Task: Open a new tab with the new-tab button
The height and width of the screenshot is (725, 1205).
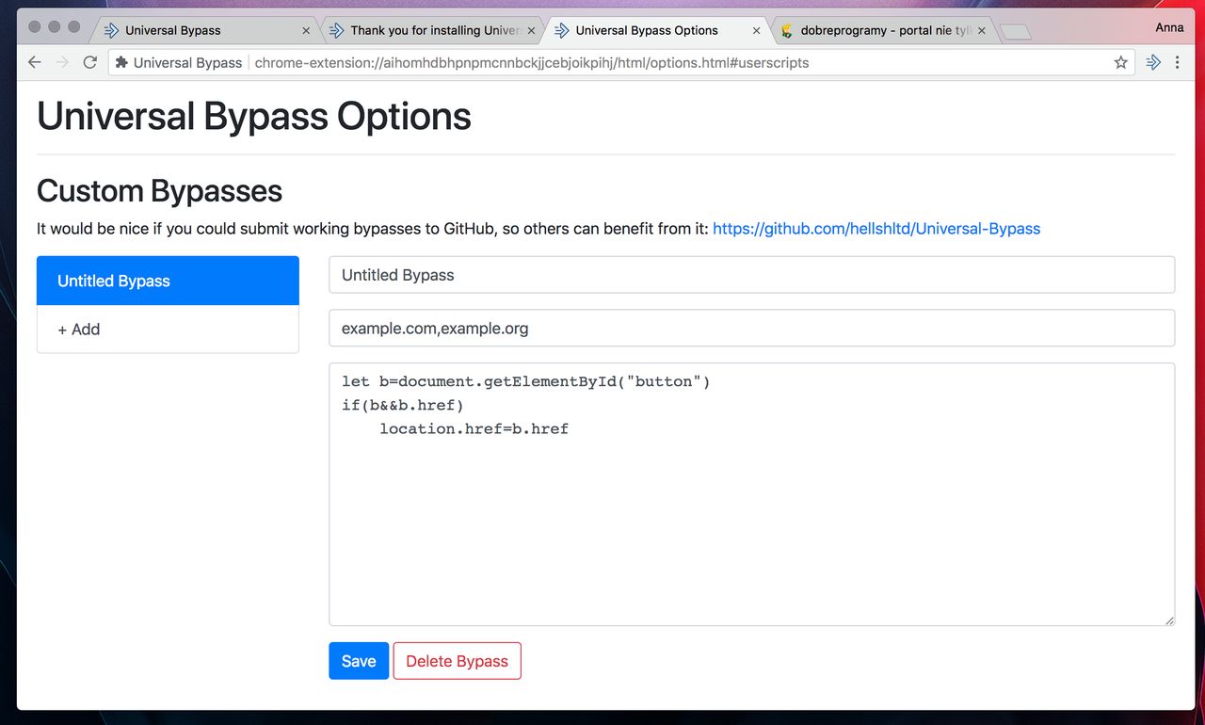Action: click(x=1015, y=32)
